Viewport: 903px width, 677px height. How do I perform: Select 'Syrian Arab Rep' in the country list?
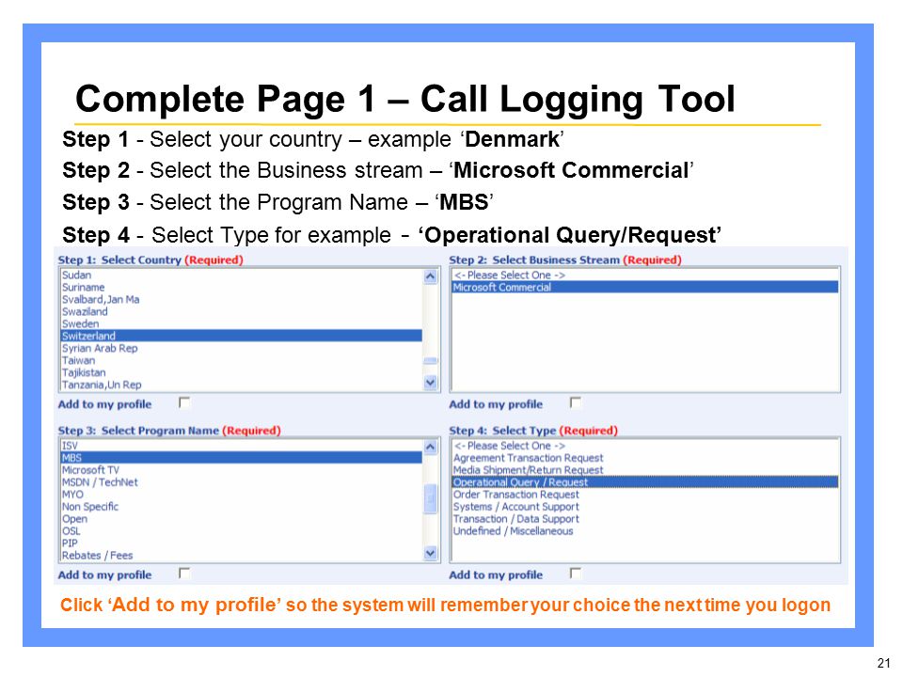pyautogui.click(x=242, y=348)
